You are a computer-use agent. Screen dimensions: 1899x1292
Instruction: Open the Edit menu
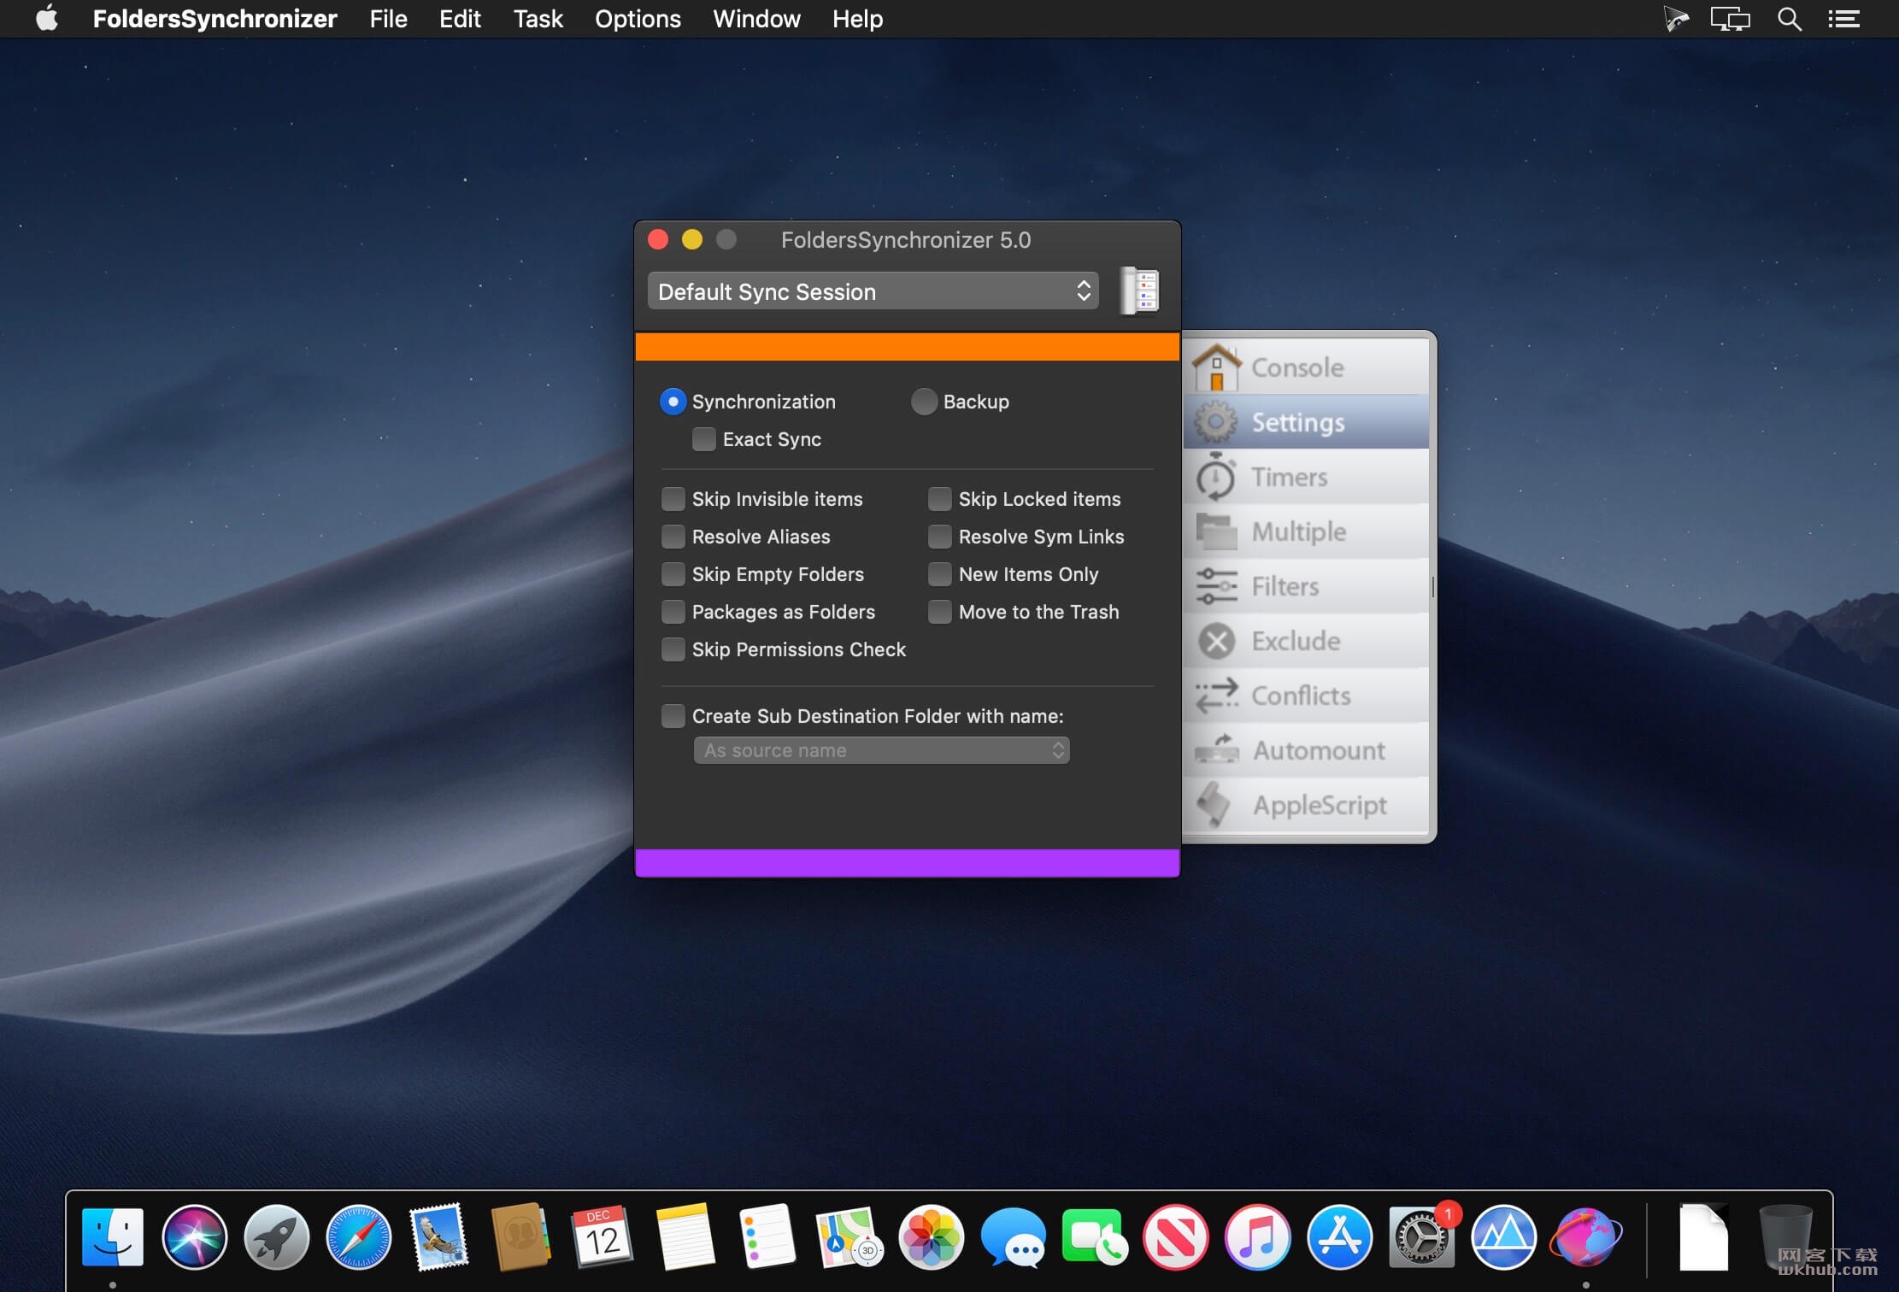[460, 19]
